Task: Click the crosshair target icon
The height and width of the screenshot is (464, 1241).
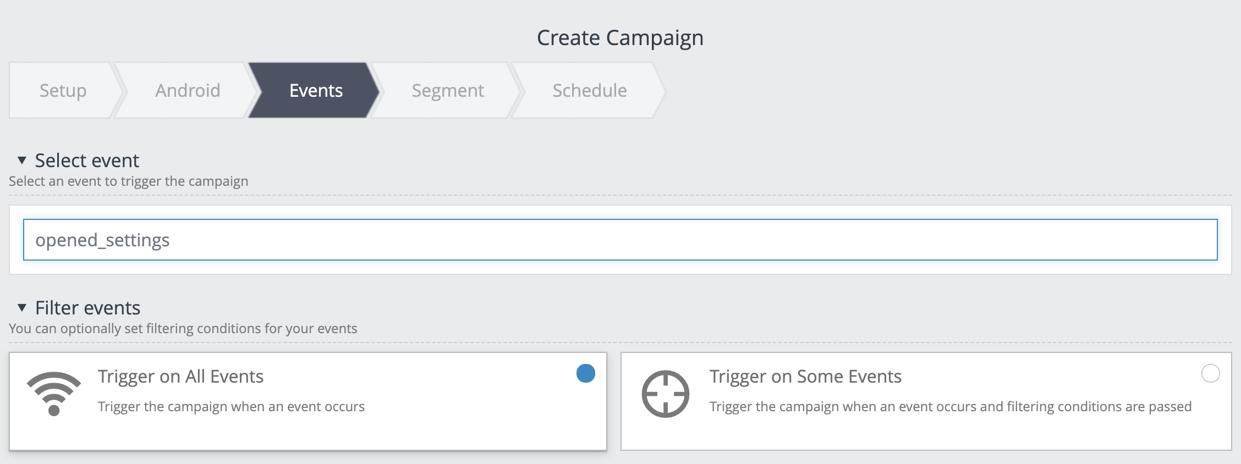Action: [665, 394]
